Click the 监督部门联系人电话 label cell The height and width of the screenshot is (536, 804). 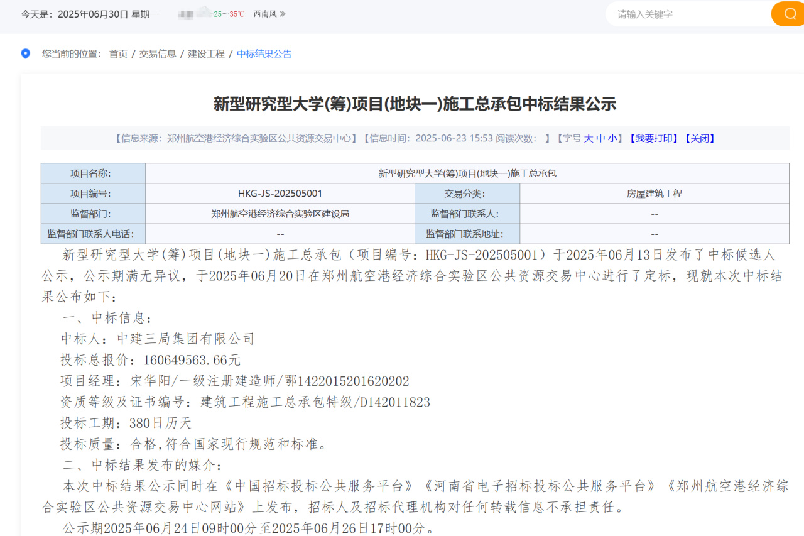(x=94, y=234)
